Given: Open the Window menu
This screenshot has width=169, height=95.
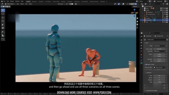Looking at the screenshot, I should [x=17, y=1].
